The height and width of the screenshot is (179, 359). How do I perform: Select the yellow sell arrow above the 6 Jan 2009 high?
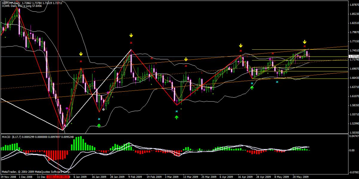(81, 54)
